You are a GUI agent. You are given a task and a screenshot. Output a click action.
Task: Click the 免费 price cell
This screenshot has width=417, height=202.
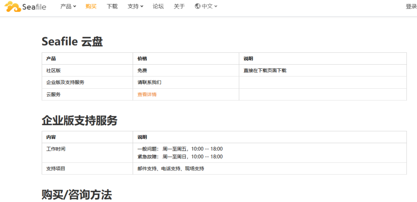[x=186, y=70]
